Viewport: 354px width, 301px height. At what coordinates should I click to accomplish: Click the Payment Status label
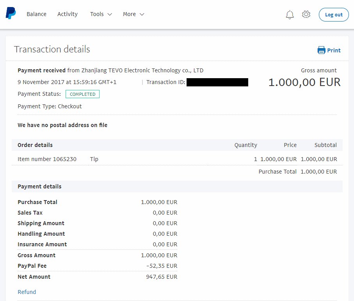click(39, 94)
